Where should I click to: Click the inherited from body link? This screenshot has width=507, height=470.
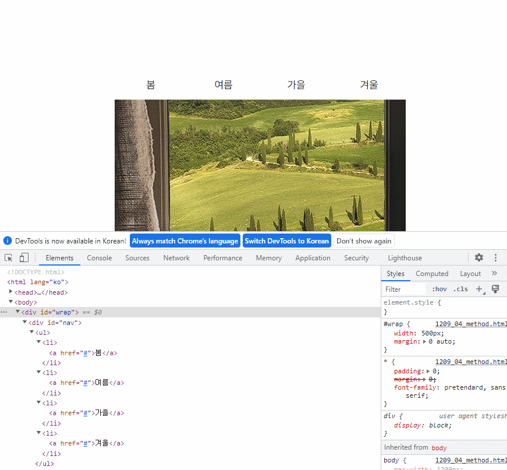(x=439, y=448)
